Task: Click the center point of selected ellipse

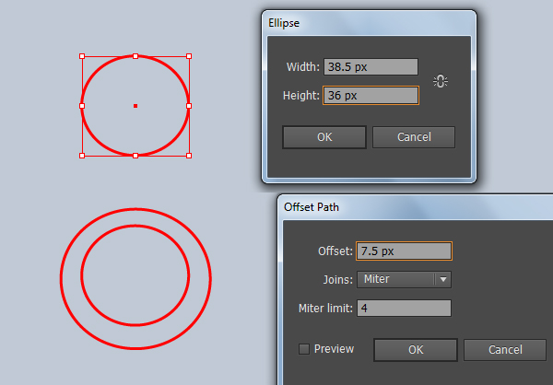Action: (x=135, y=106)
